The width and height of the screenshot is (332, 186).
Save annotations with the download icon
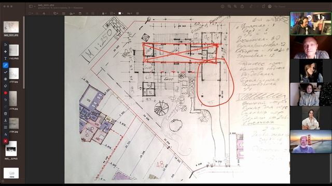coord(6,120)
